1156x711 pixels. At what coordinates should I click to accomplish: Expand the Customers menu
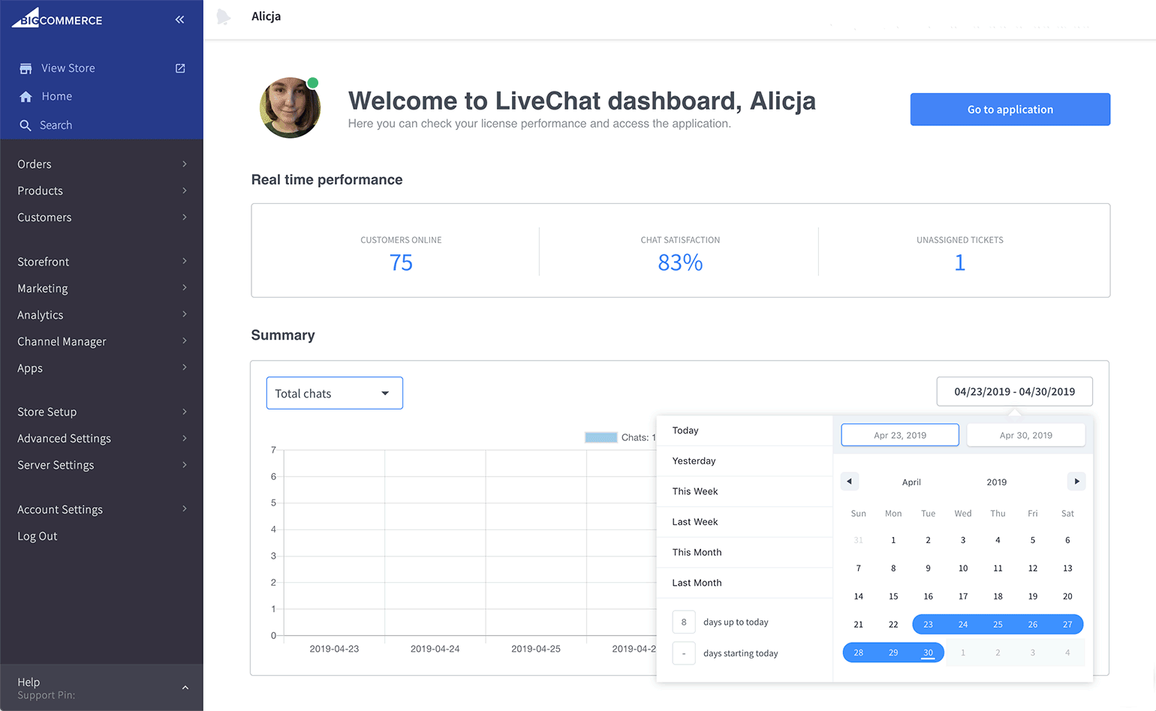pos(101,217)
